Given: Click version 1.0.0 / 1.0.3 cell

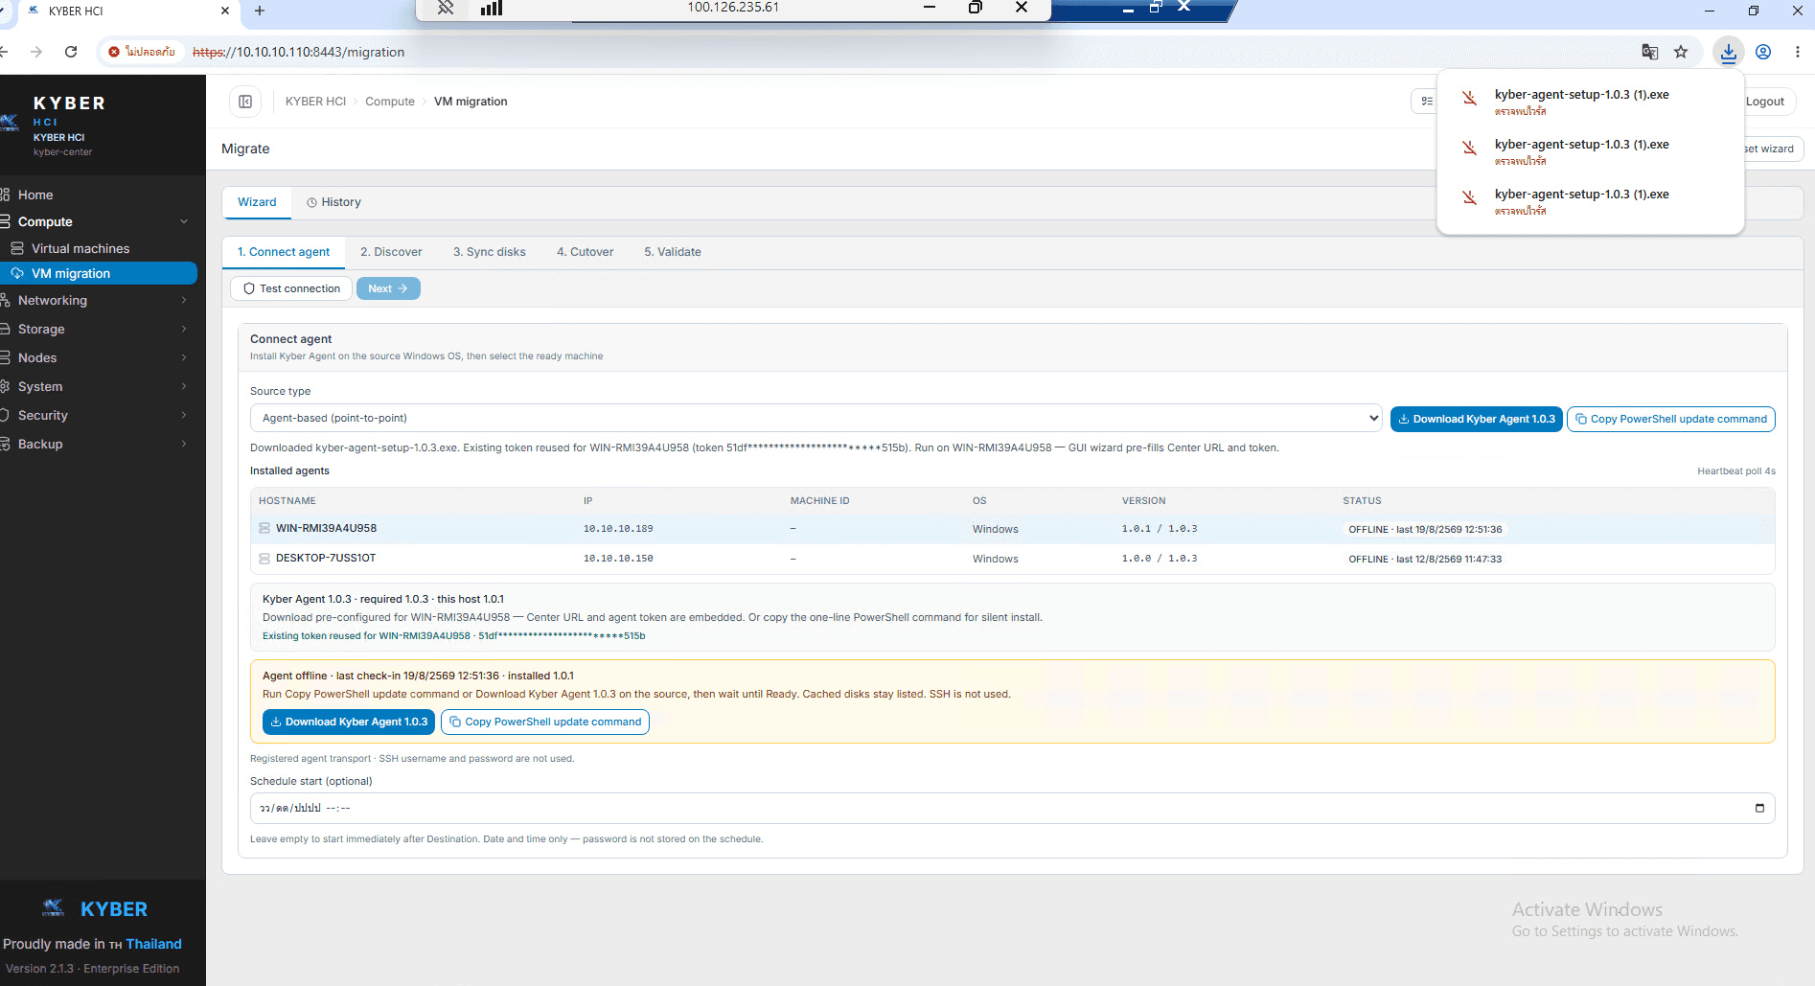Looking at the screenshot, I should (x=1160, y=559).
